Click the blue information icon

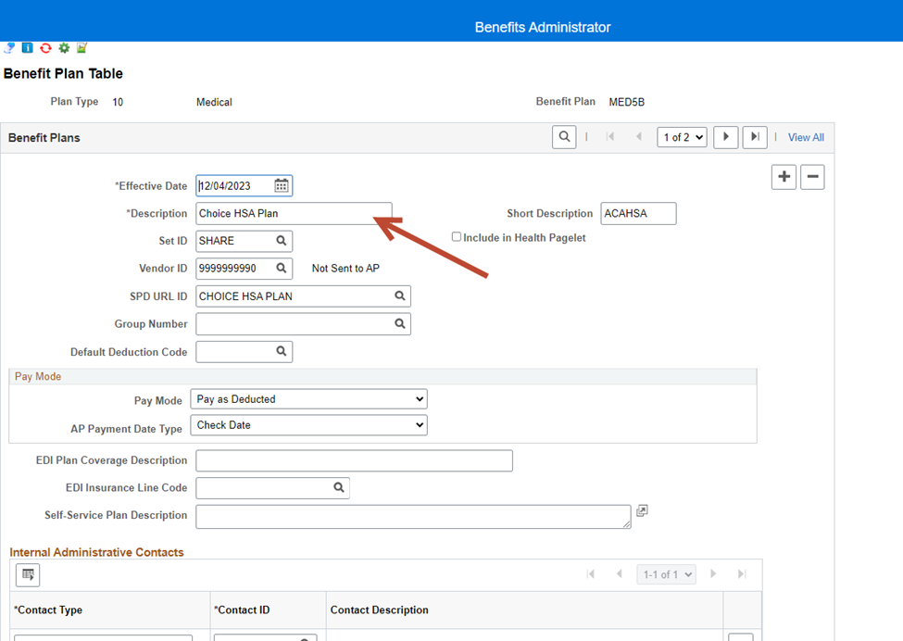point(27,48)
